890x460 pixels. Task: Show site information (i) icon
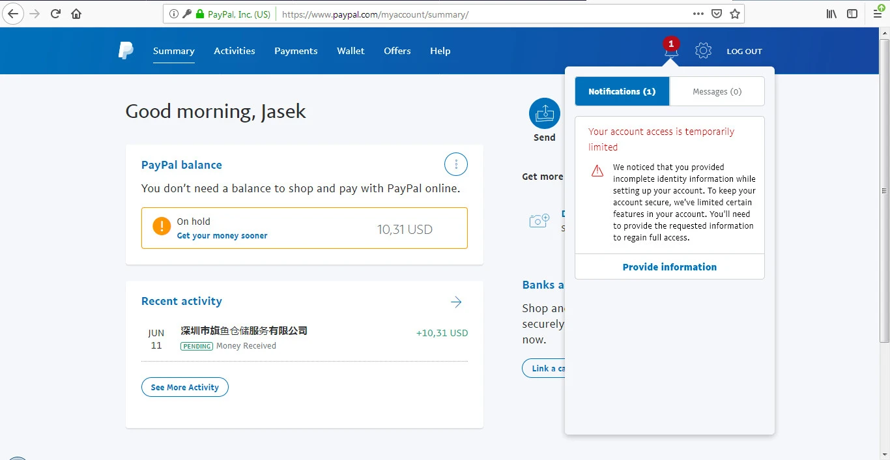[174, 14]
